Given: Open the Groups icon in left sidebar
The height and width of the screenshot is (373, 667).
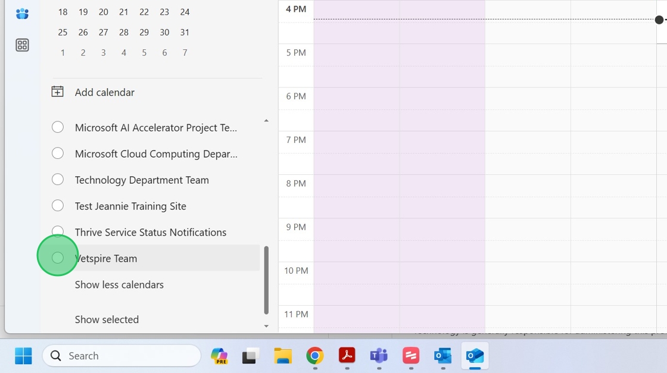Looking at the screenshot, I should click(x=22, y=14).
